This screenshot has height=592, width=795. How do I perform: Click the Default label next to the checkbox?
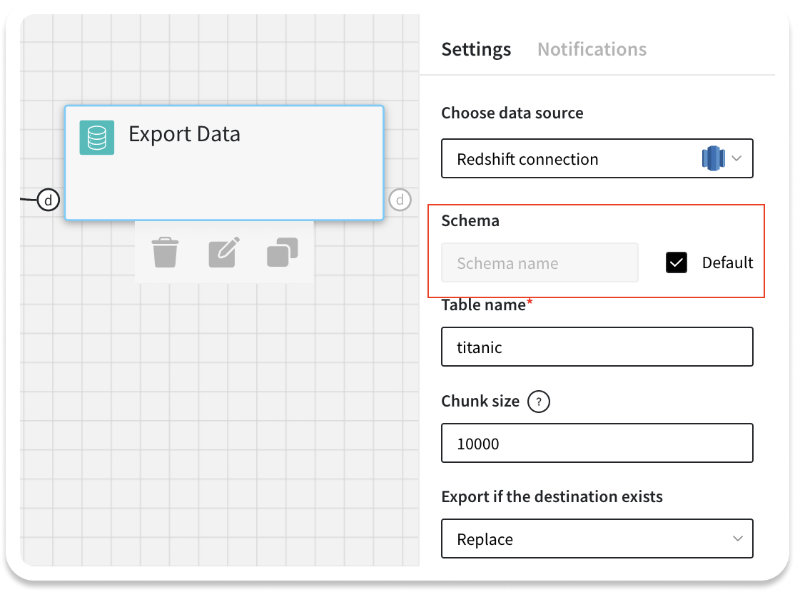(728, 262)
